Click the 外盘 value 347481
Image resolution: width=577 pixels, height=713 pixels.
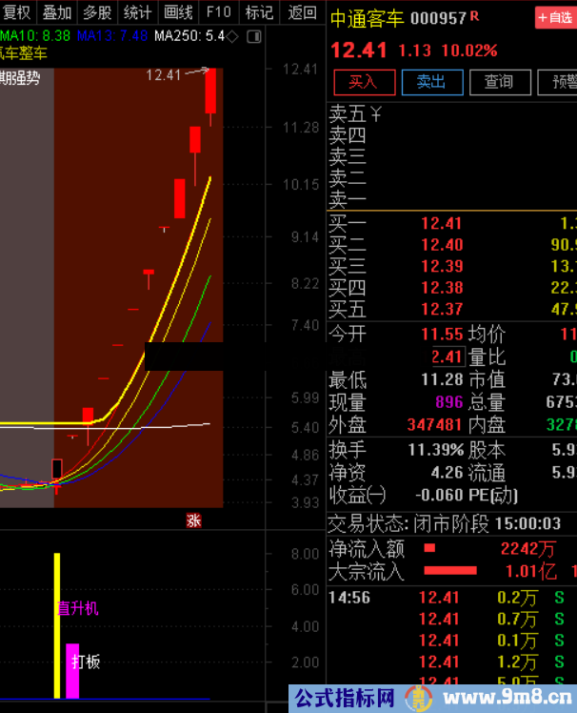coord(434,425)
